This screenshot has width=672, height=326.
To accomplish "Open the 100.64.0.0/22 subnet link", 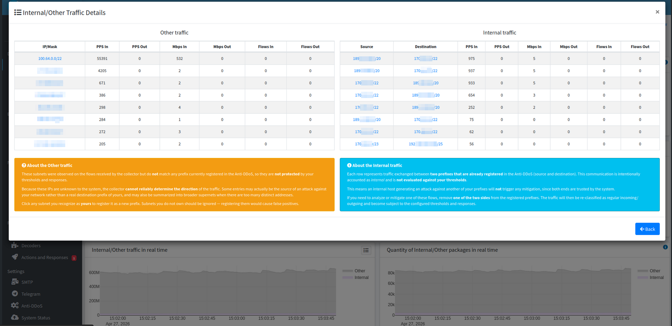I will (50, 58).
